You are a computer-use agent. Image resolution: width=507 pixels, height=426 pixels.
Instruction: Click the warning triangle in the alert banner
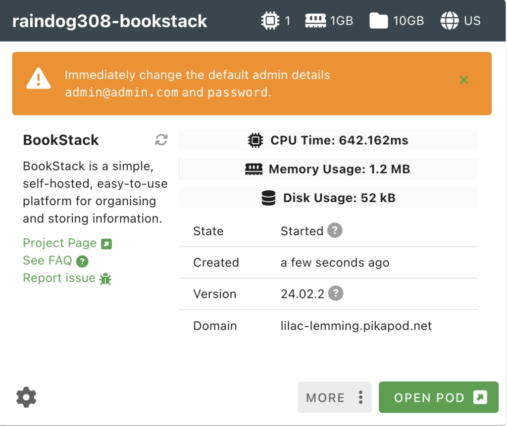pyautogui.click(x=39, y=81)
